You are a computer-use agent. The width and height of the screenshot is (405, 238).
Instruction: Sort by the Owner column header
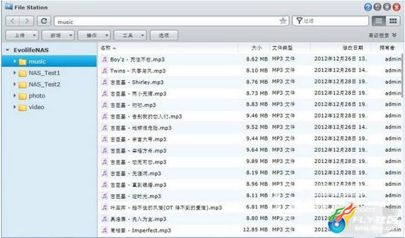coord(387,48)
